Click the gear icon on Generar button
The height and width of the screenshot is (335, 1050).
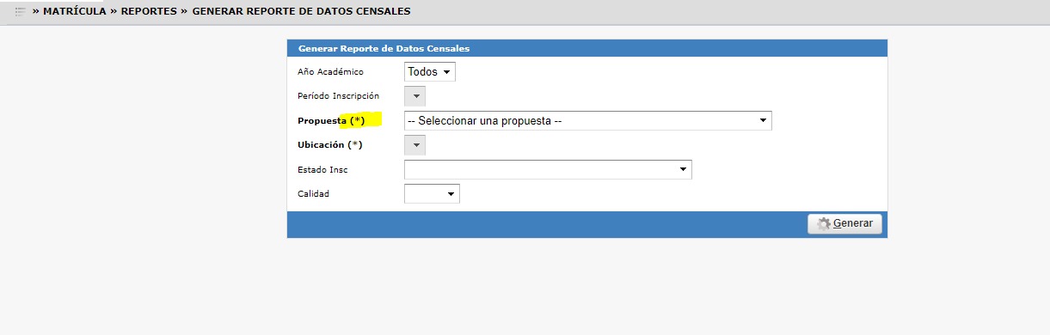click(x=824, y=223)
